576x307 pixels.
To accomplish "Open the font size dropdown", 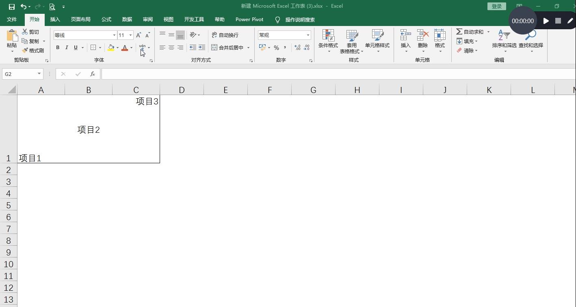I will (131, 35).
